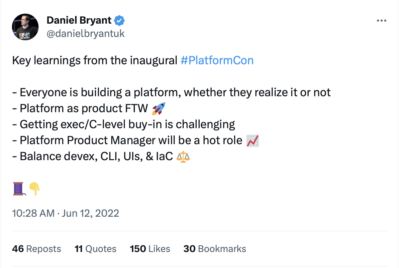This screenshot has height=268, width=399.
Task: Click the balance scale emoji
Action: pos(182,156)
